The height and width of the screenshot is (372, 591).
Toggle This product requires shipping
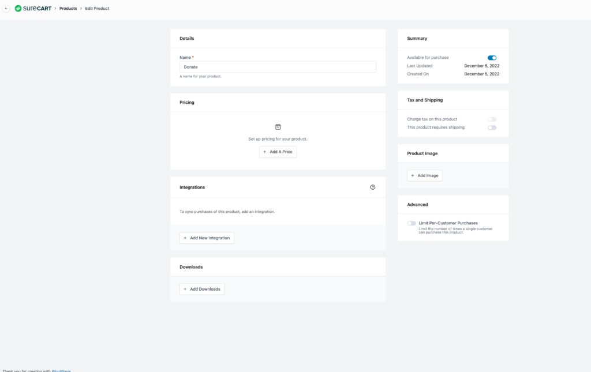coord(492,127)
